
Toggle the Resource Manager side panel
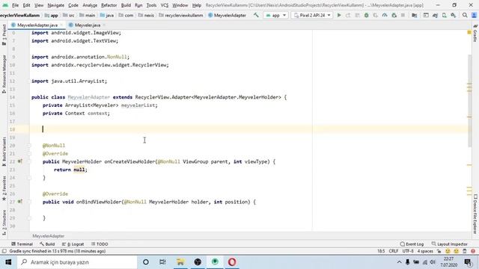coord(4,74)
